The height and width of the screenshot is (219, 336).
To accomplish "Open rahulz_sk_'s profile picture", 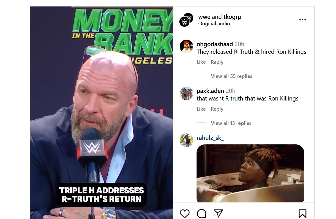I will [186, 140].
